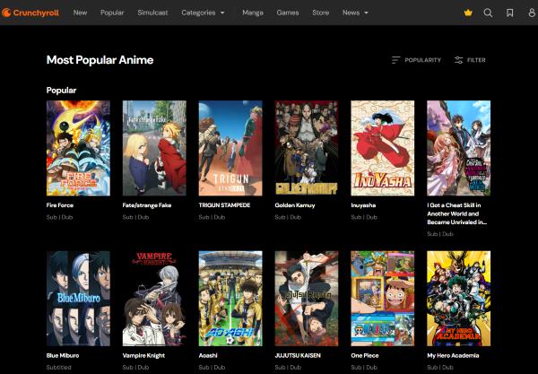Click the 'Popular' section heading
This screenshot has height=374, width=538.
[61, 91]
